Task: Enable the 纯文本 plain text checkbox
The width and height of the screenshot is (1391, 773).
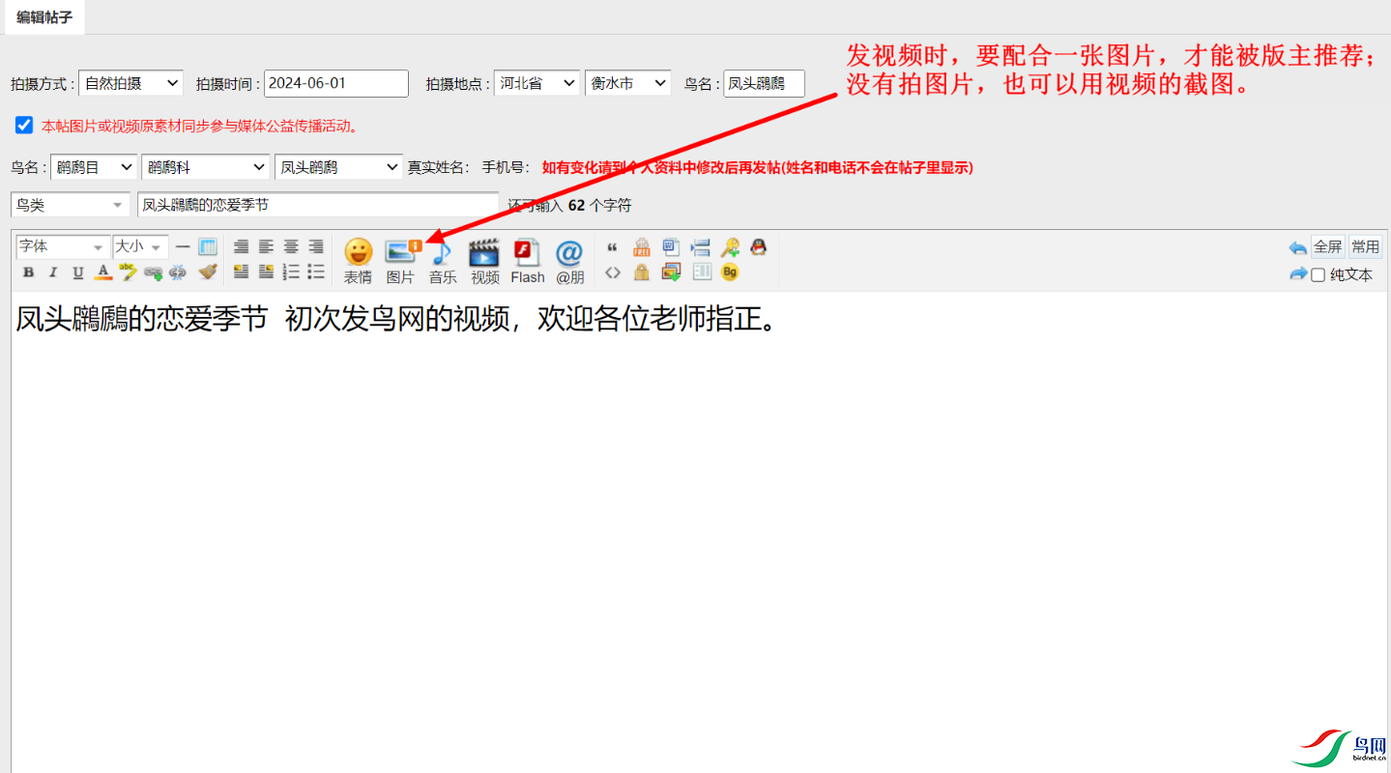Action: pyautogui.click(x=1318, y=275)
